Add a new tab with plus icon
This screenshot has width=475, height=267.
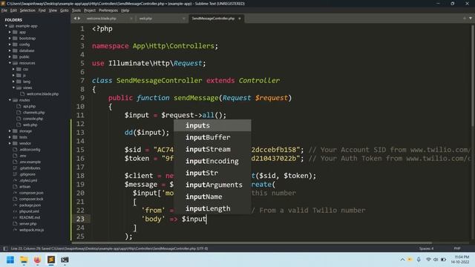(x=465, y=19)
